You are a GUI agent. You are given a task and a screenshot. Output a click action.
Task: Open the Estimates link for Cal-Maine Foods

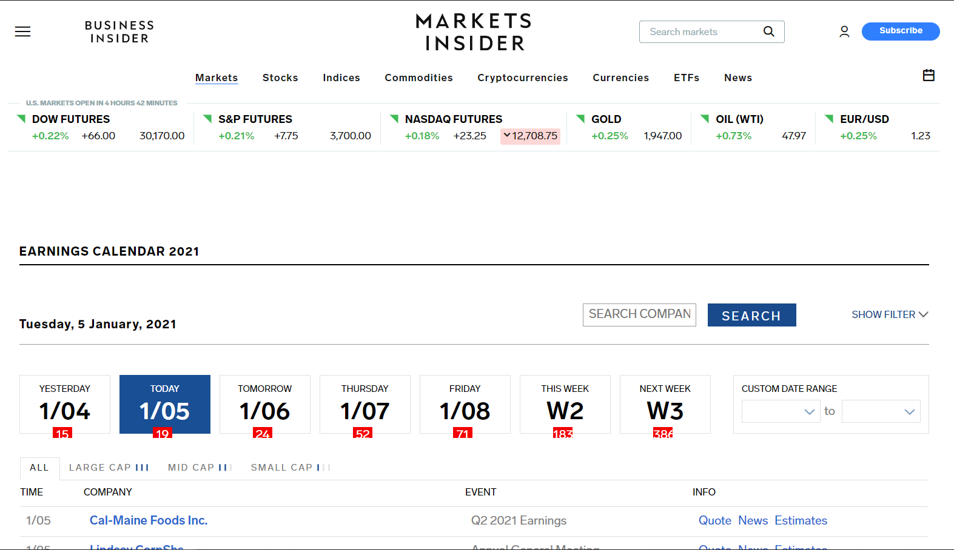pyautogui.click(x=801, y=520)
